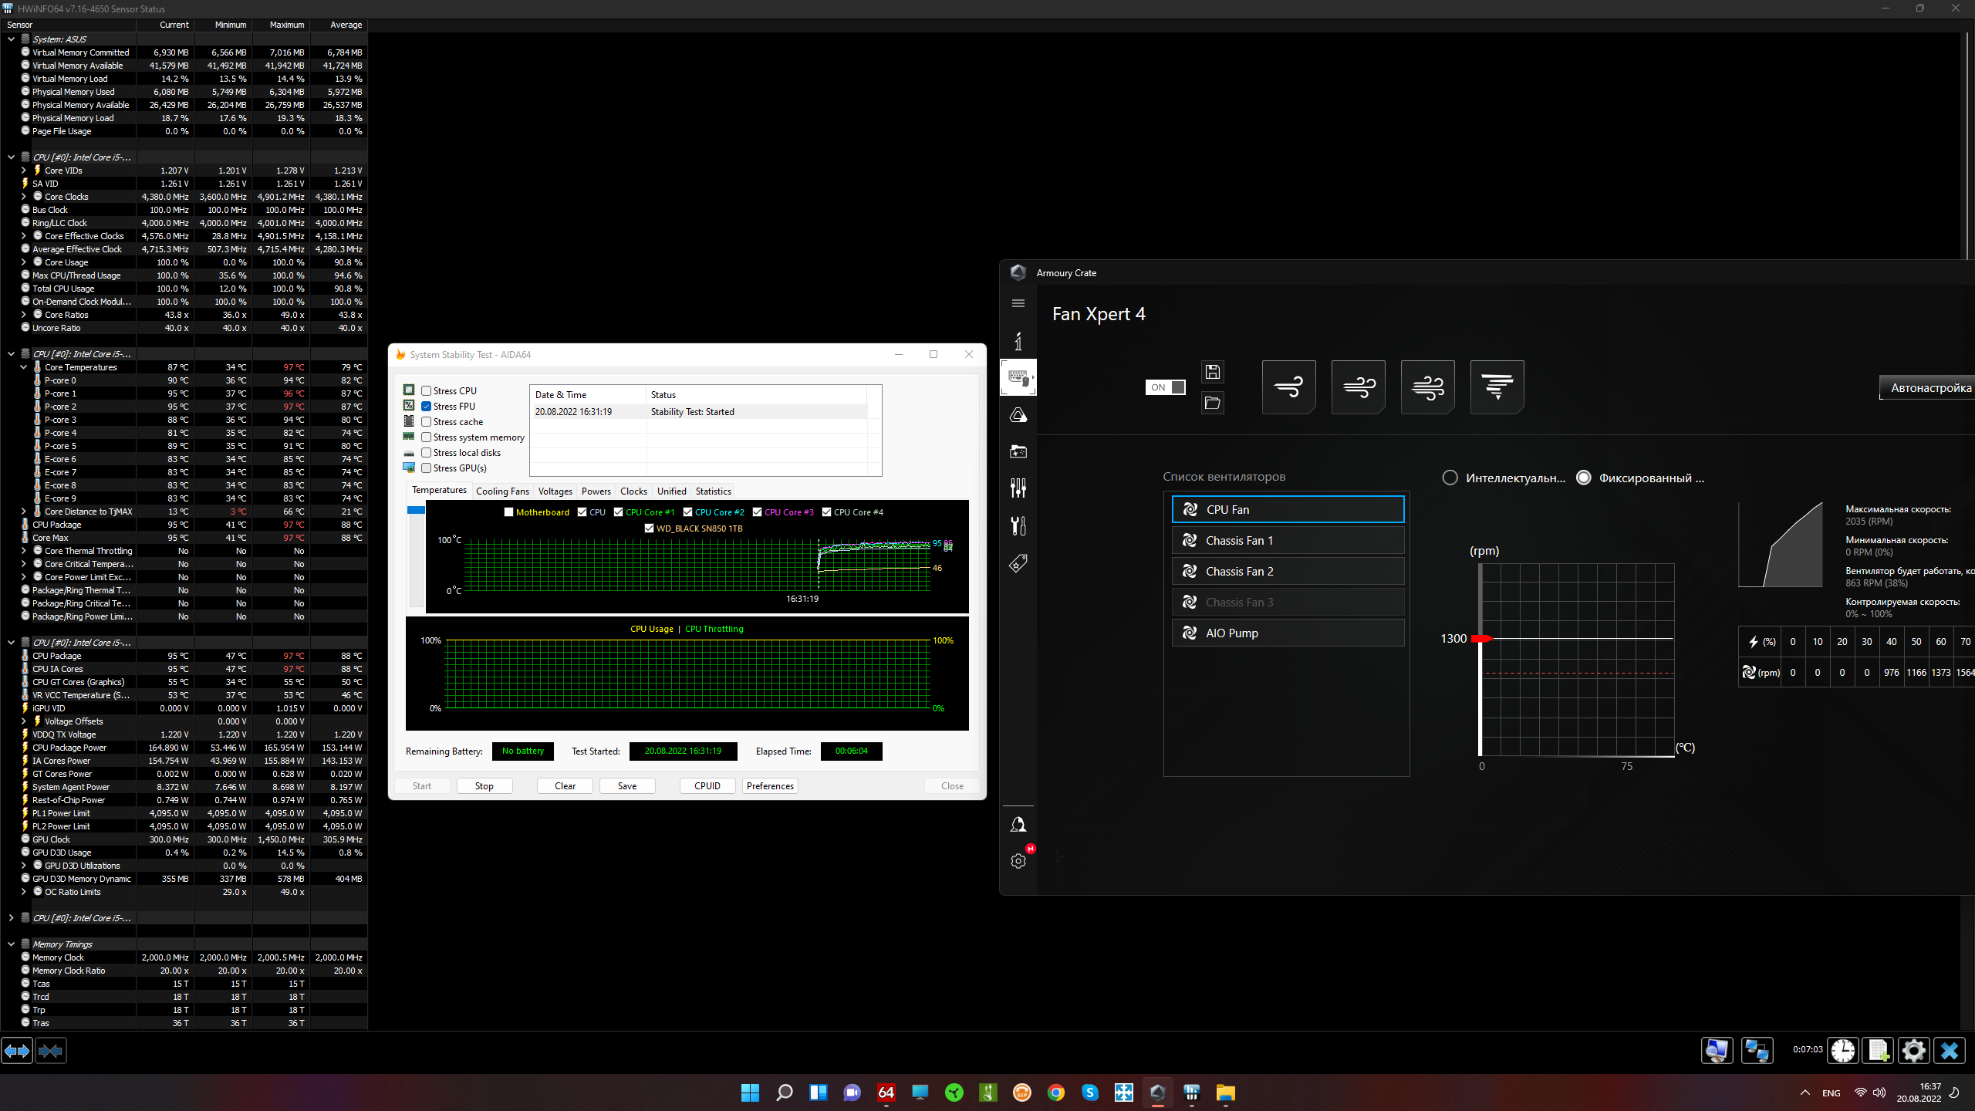This screenshot has width=1975, height=1111.
Task: Click the load fan profile folder icon
Action: (x=1213, y=403)
